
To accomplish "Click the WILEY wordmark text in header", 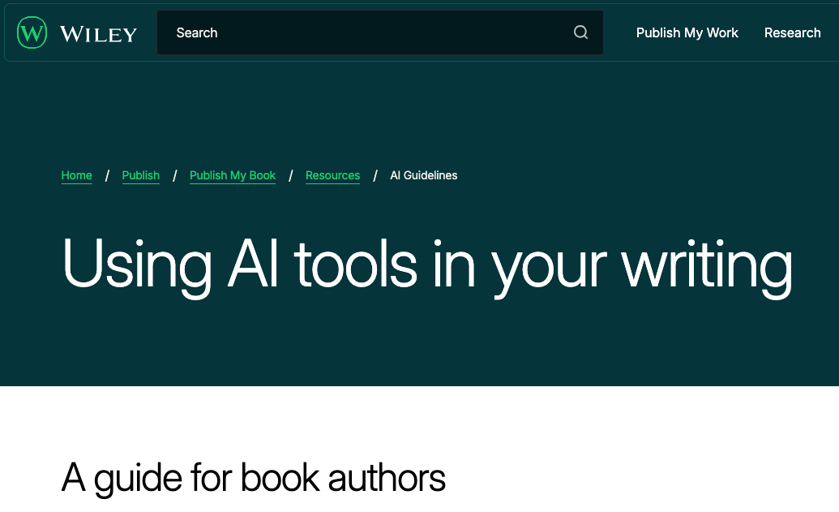I will click(98, 34).
